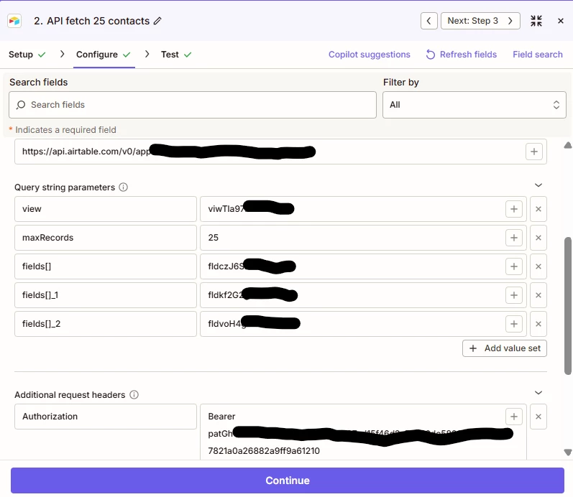Image resolution: width=573 pixels, height=497 pixels.
Task: Click the pencil icon to rename step
Action: point(157,21)
